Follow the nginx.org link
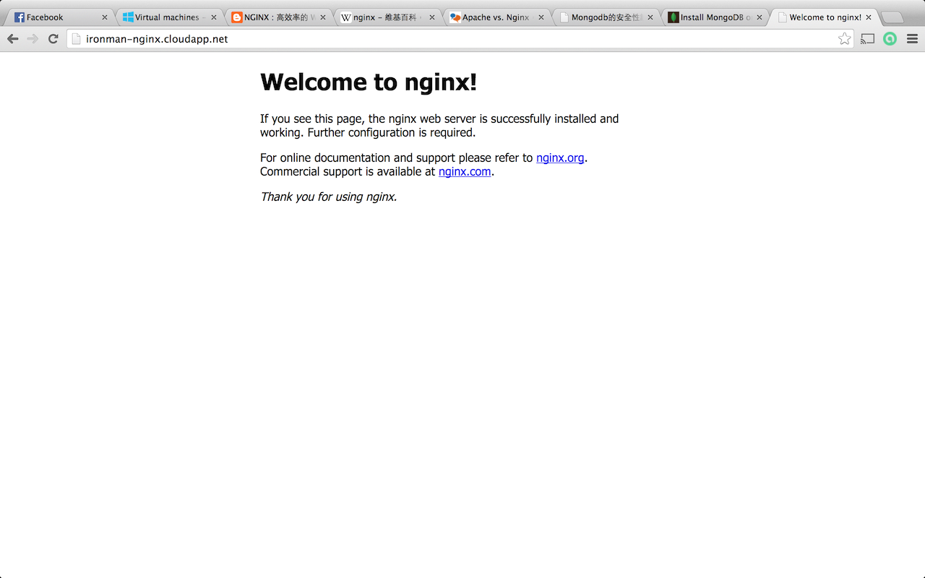This screenshot has width=925, height=578. [560, 158]
